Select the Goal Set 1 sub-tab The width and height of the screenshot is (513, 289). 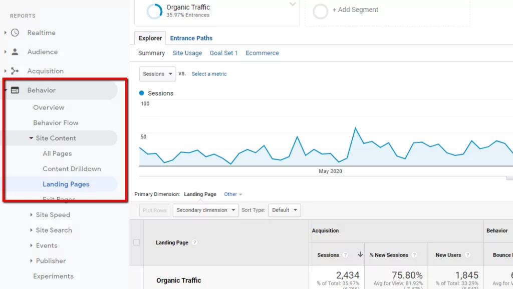click(224, 53)
